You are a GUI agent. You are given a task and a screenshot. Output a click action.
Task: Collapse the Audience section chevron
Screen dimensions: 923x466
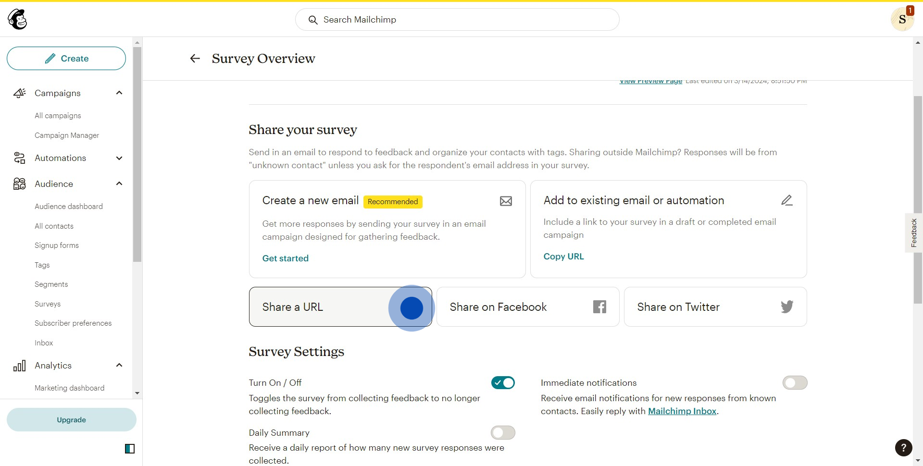pos(119,184)
